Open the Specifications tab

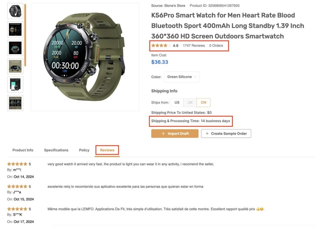coord(56,150)
